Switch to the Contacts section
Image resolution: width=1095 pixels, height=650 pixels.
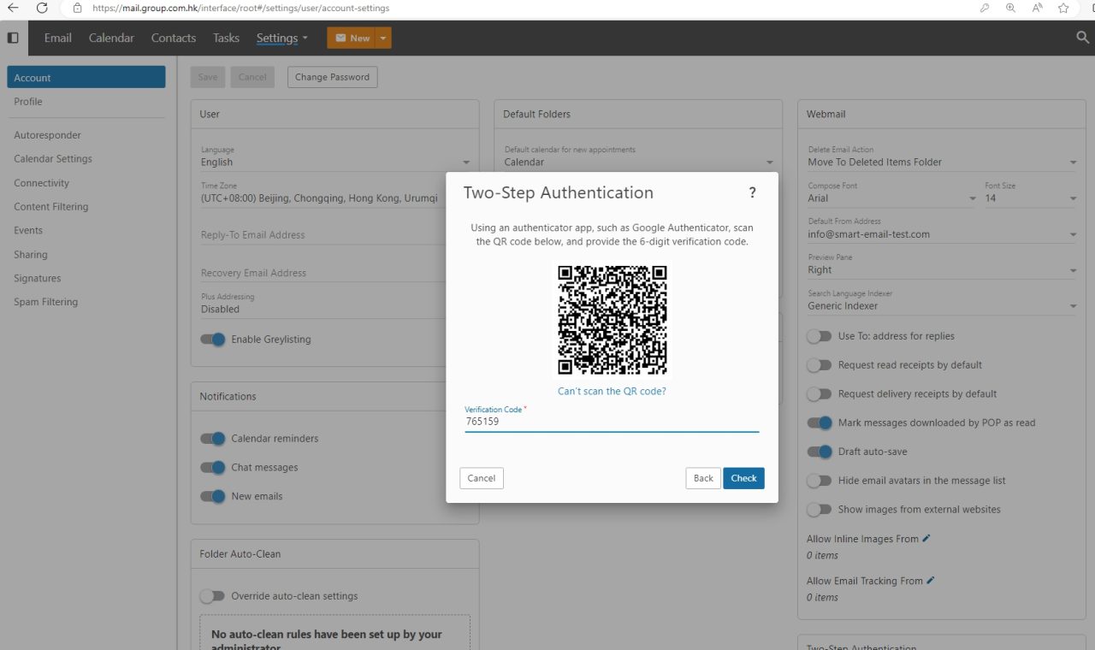[x=173, y=38]
